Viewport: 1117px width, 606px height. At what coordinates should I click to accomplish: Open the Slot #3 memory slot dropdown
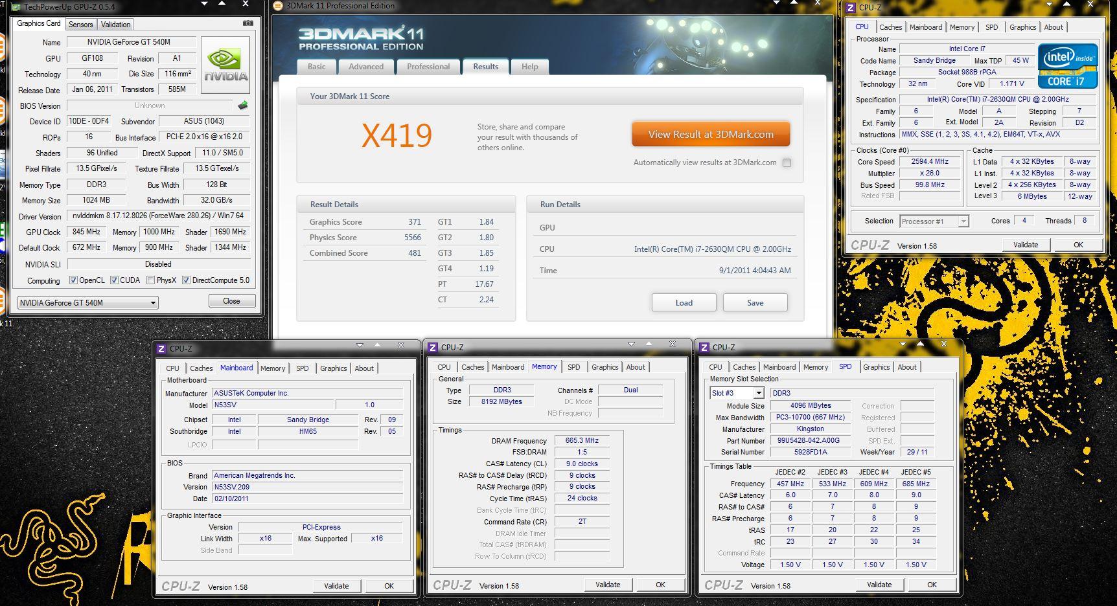(x=737, y=393)
